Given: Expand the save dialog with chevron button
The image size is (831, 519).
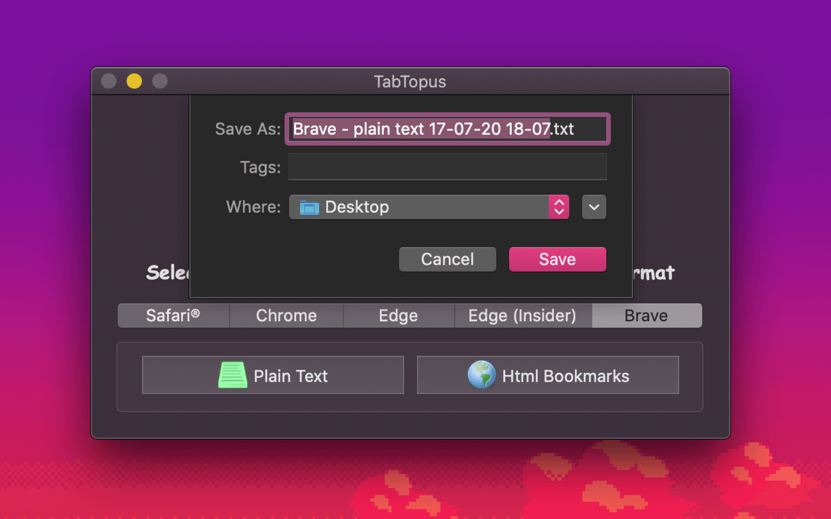Looking at the screenshot, I should click(x=594, y=208).
